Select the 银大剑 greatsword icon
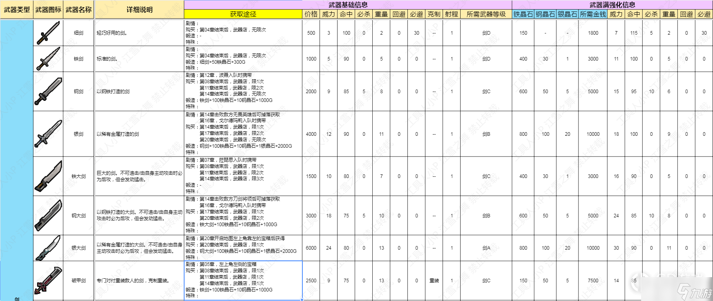The height and width of the screenshot is (301, 713). (x=48, y=248)
